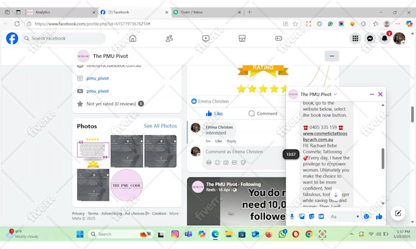Screen dimensions: 416x249
Task: Open Facebook Home feed icon
Action: [133, 39]
